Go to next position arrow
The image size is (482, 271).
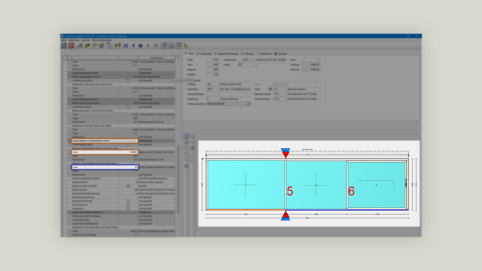(148, 46)
